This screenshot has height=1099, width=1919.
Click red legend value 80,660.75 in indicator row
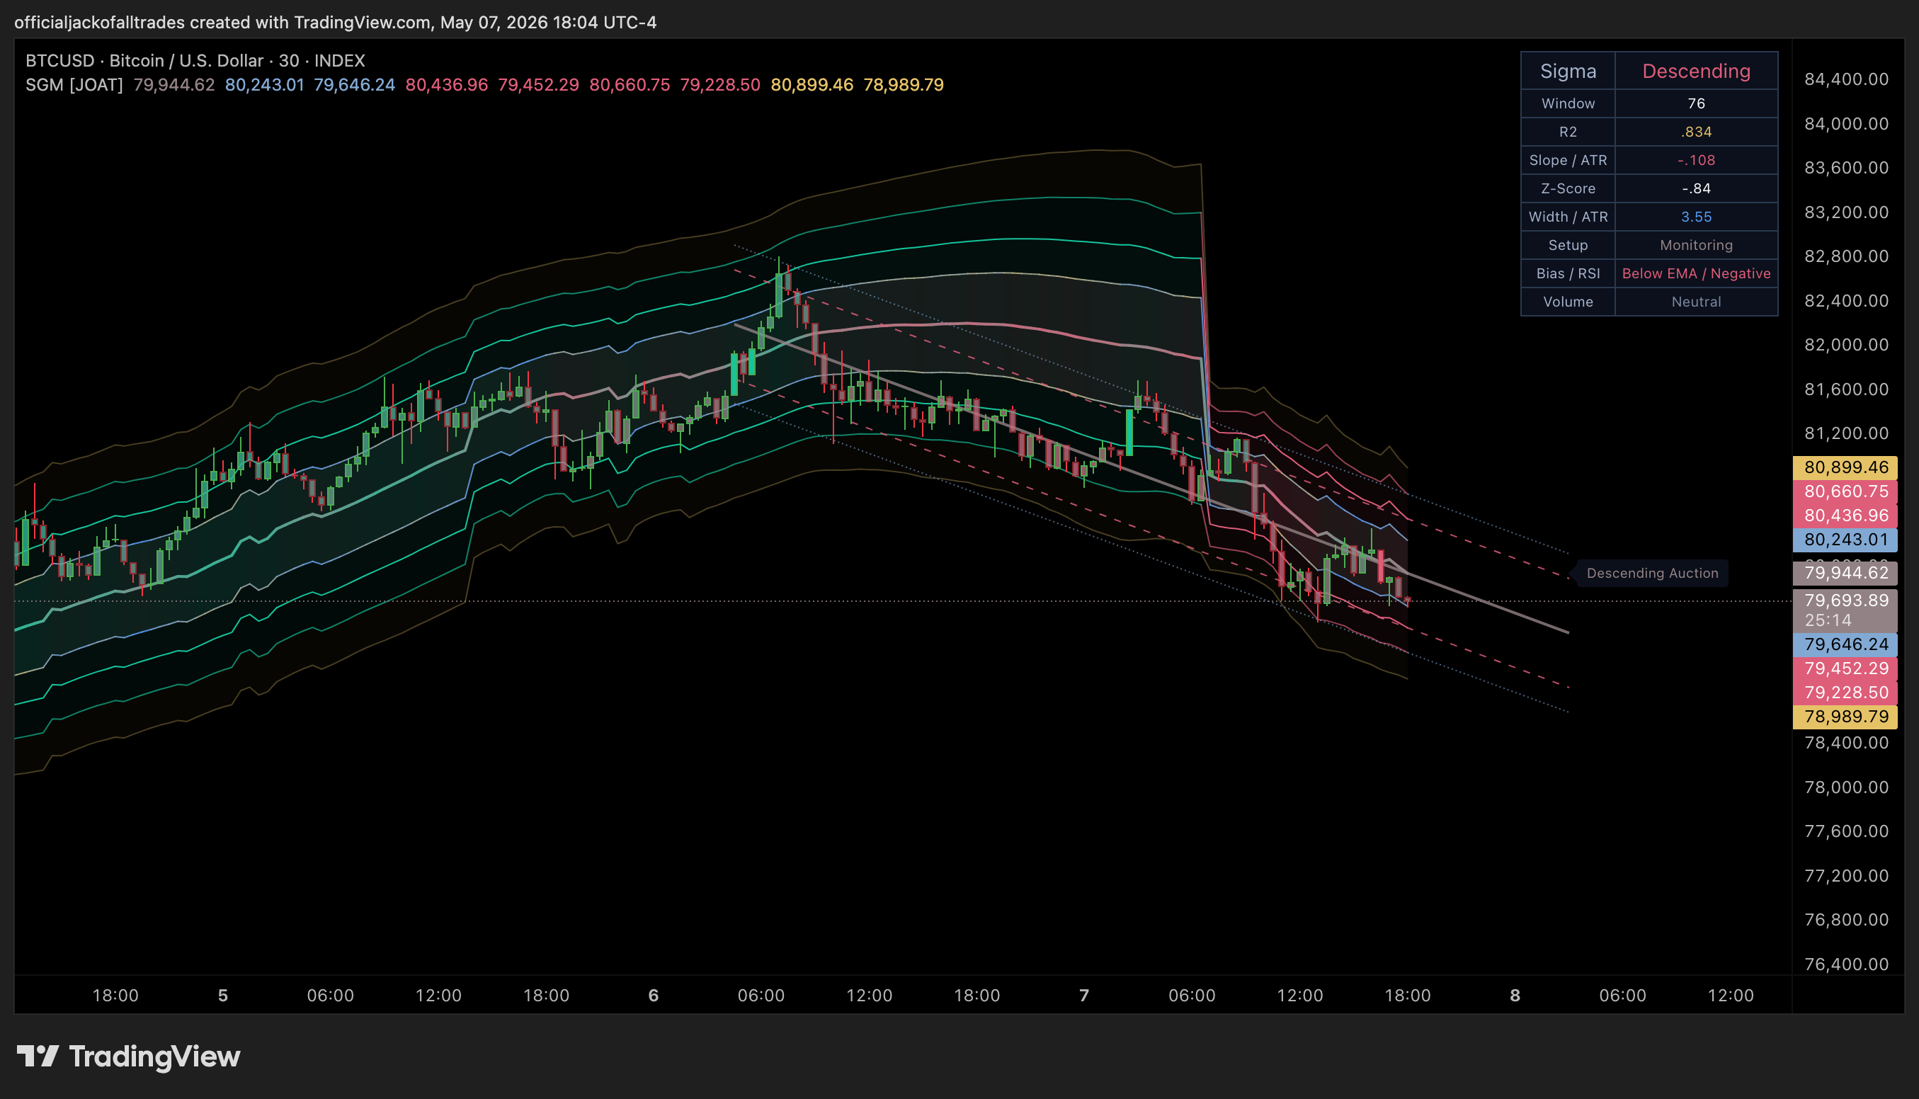(630, 84)
